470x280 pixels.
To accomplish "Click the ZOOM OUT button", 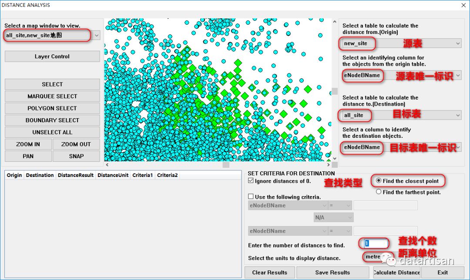I will [76, 144].
